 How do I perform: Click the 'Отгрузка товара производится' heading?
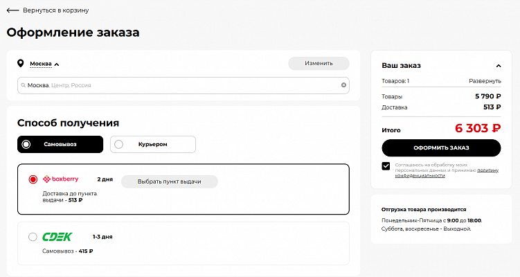click(424, 210)
